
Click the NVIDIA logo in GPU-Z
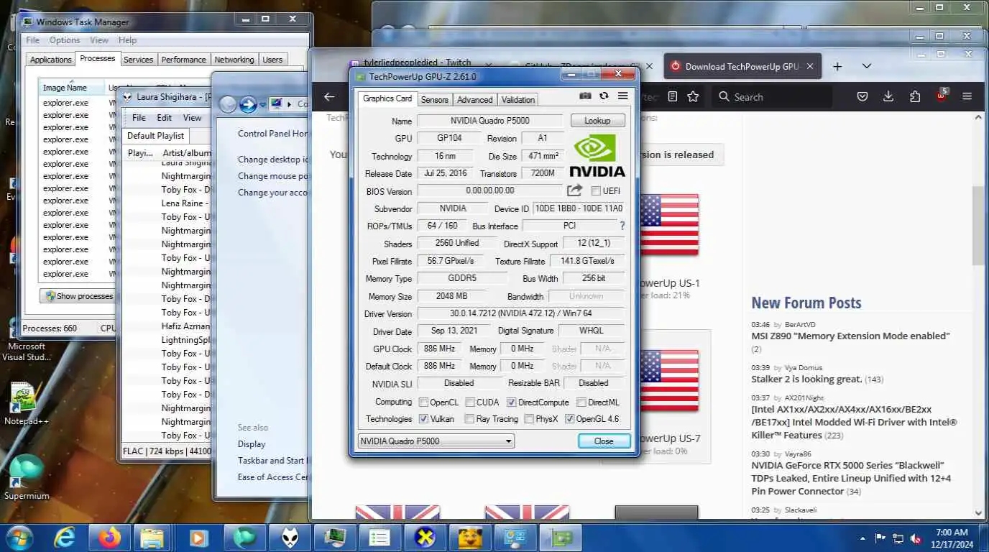pyautogui.click(x=597, y=156)
